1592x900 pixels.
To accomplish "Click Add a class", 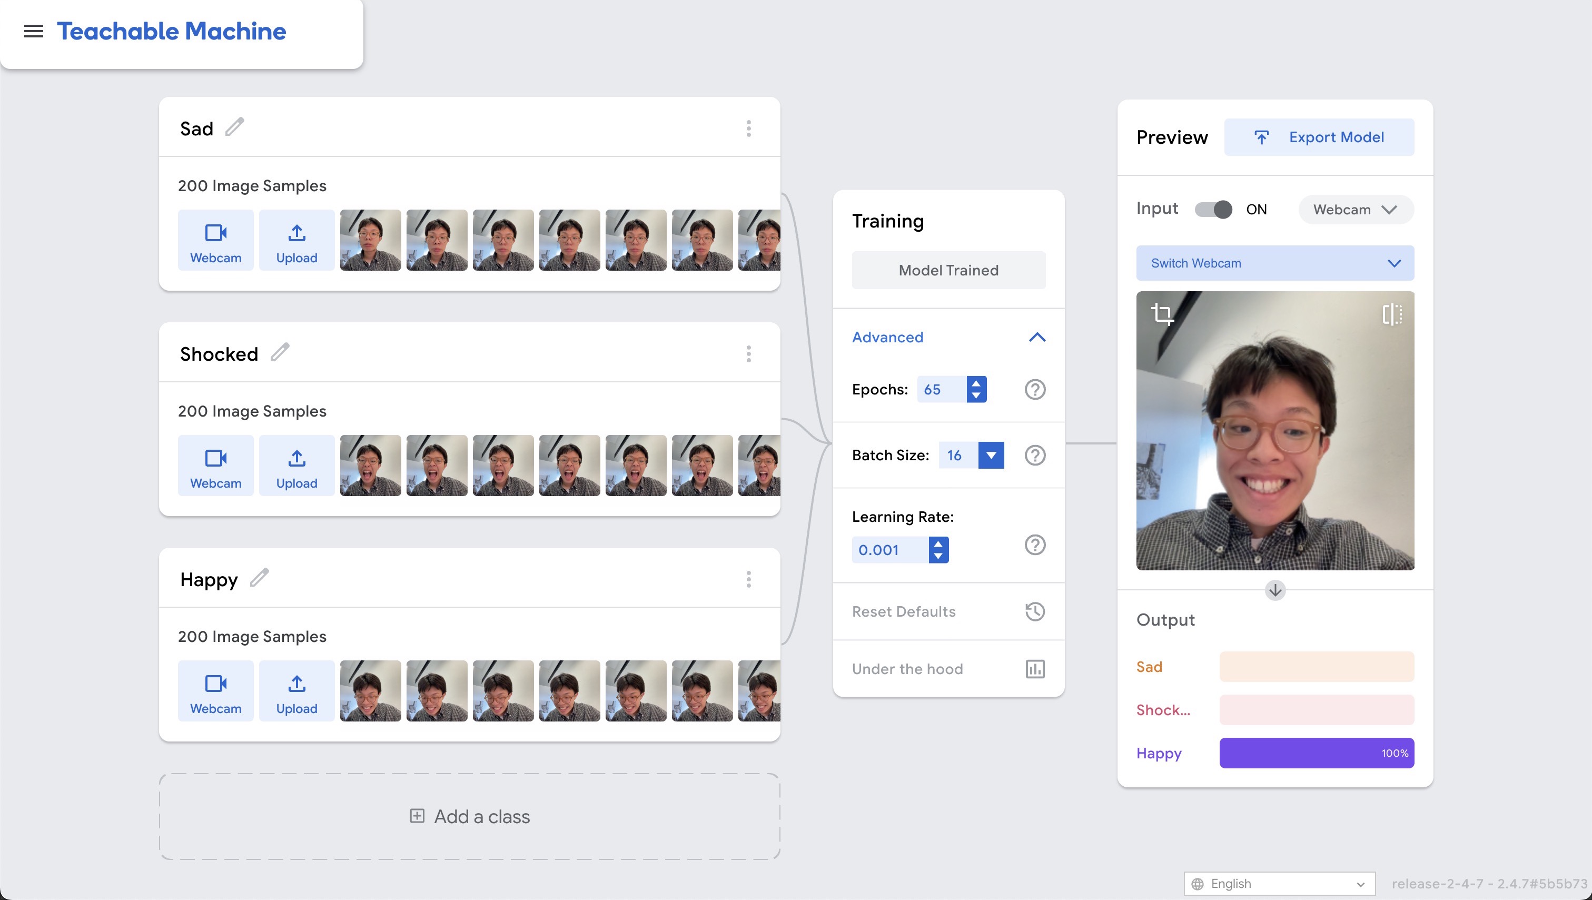I will [470, 817].
